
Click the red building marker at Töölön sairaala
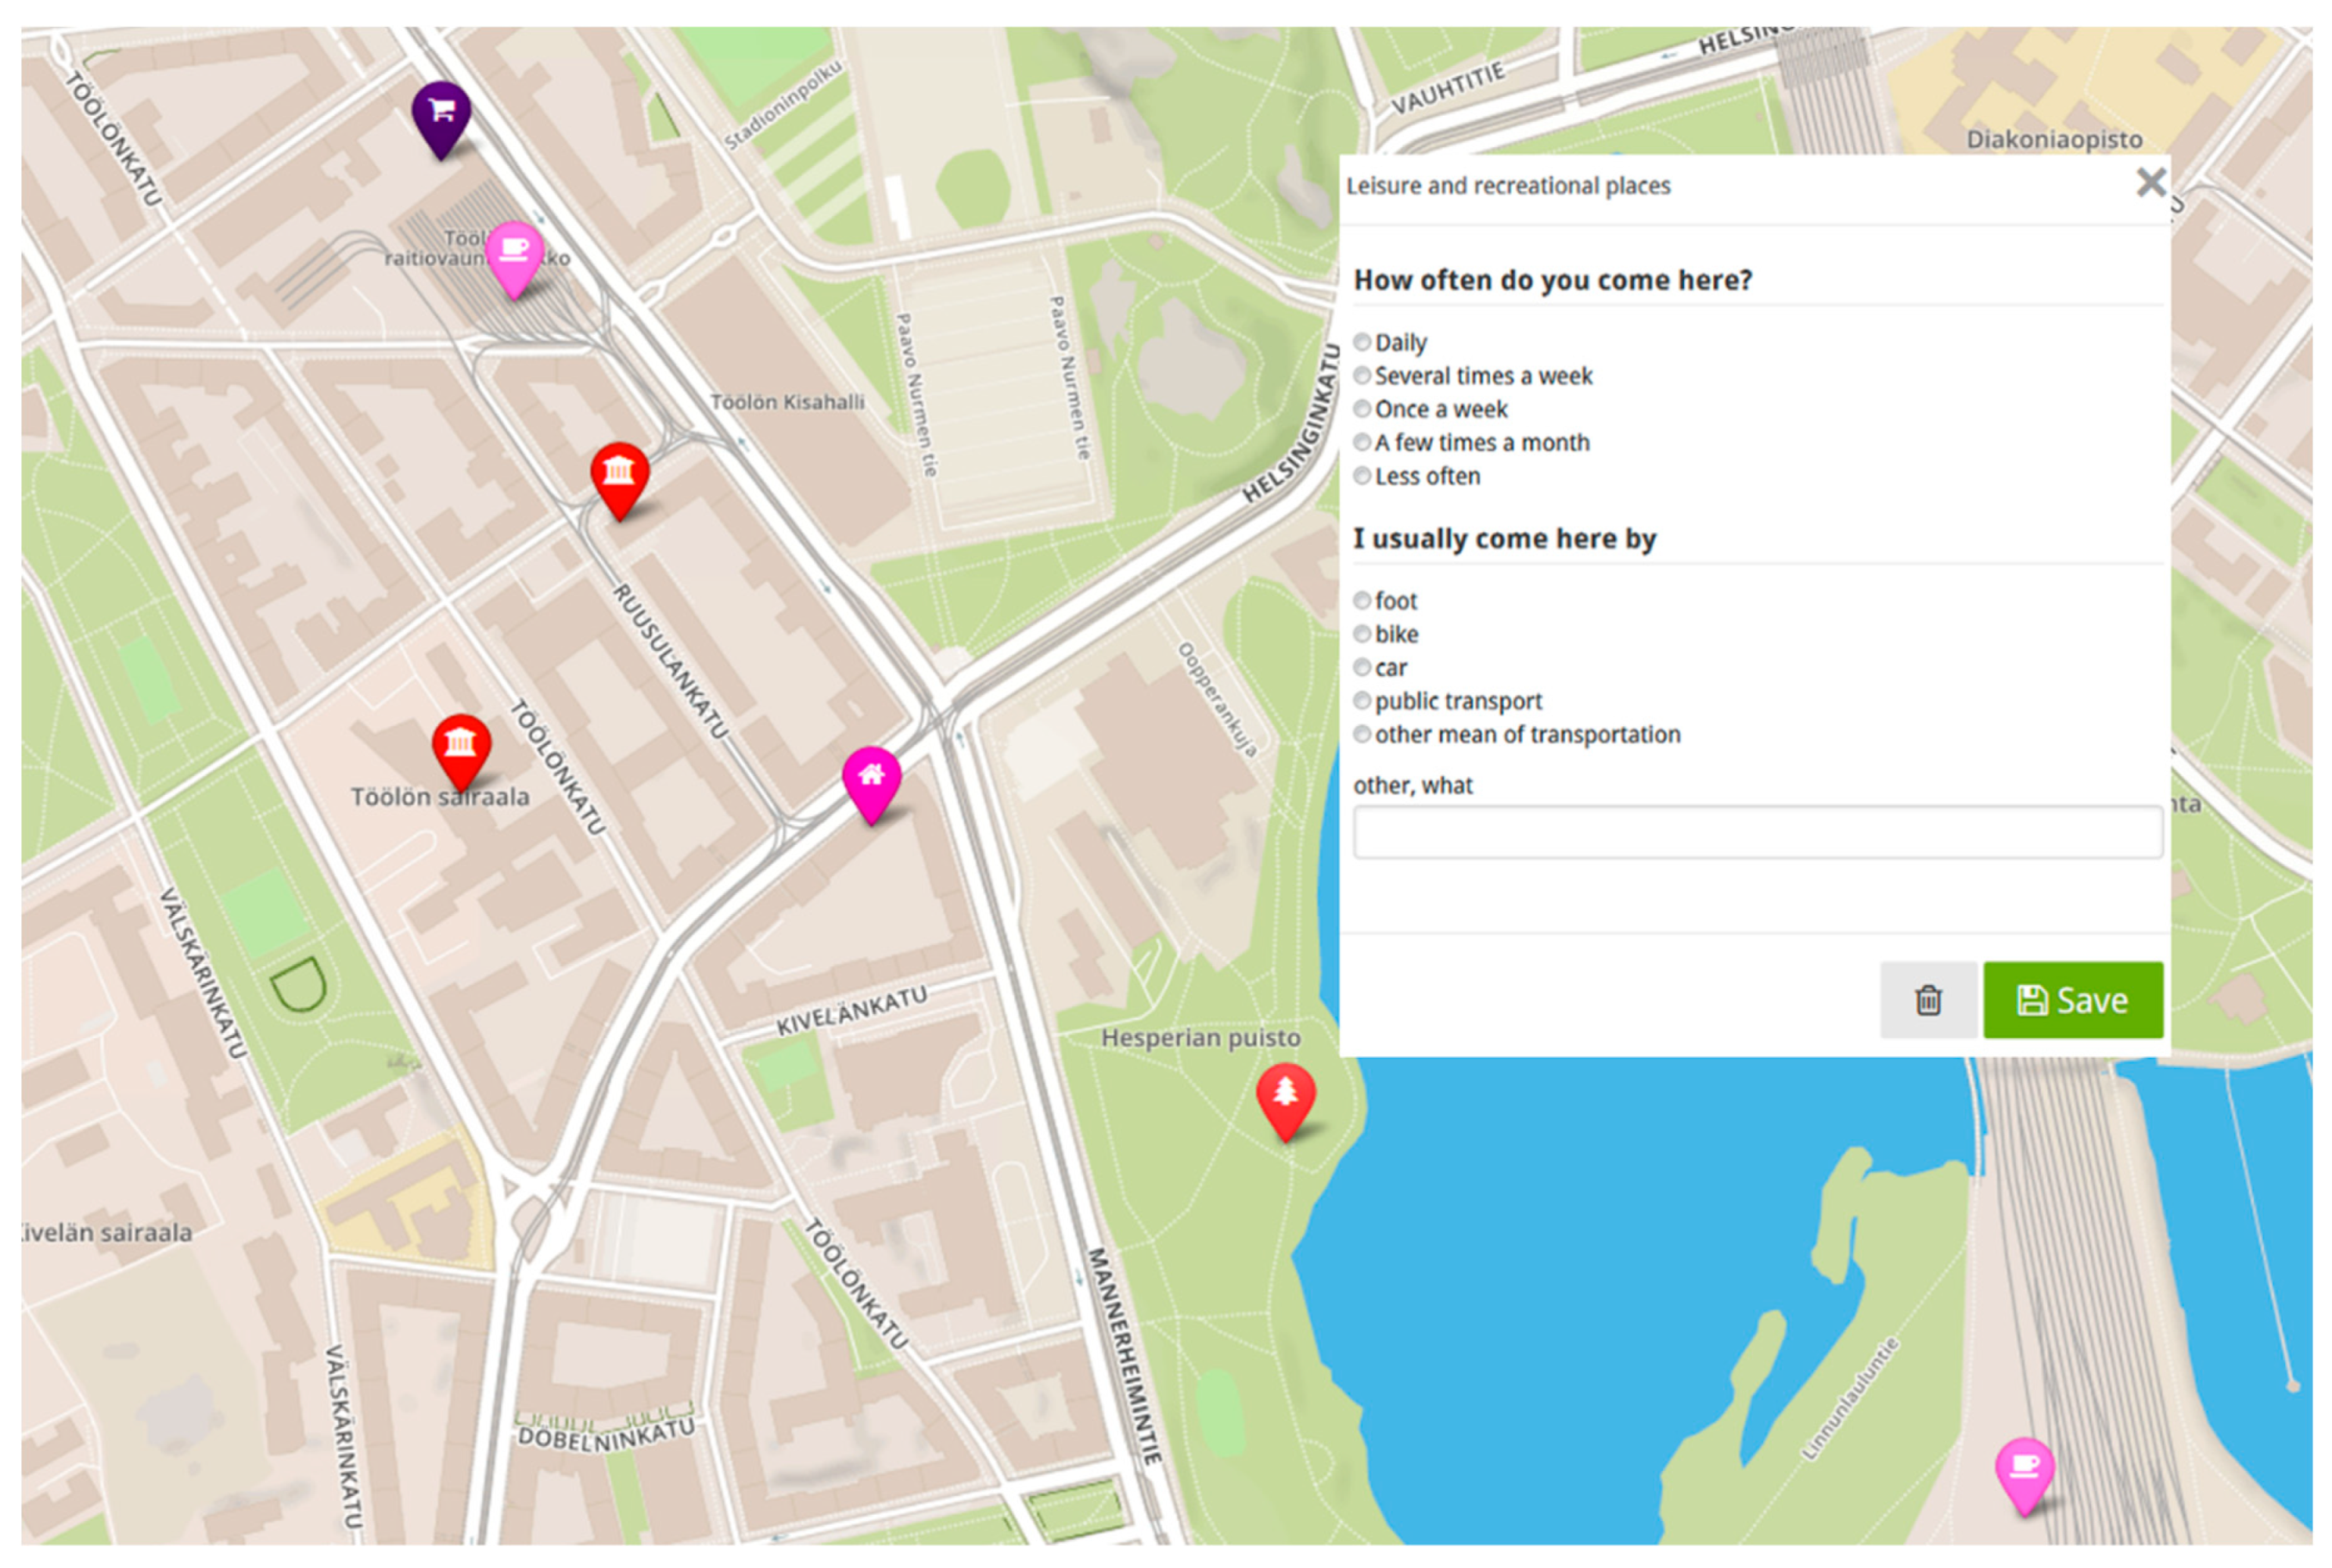460,746
